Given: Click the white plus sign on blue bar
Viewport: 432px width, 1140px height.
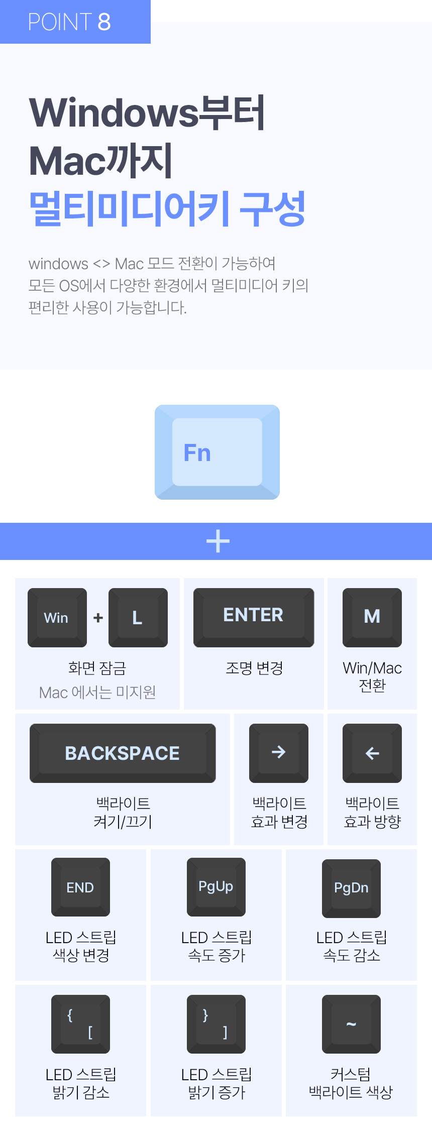Looking at the screenshot, I should [218, 541].
